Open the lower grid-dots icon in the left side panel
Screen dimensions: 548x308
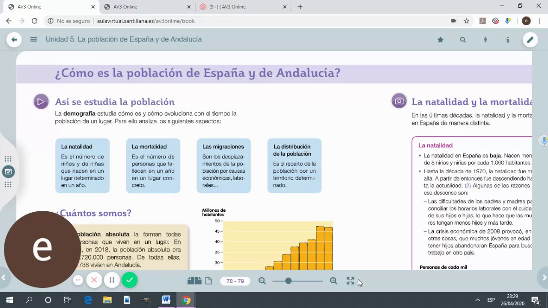click(x=8, y=185)
